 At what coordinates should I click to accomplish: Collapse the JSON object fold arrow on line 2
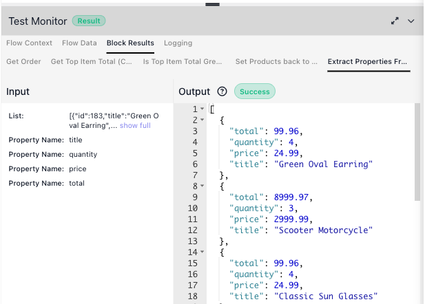(203, 120)
